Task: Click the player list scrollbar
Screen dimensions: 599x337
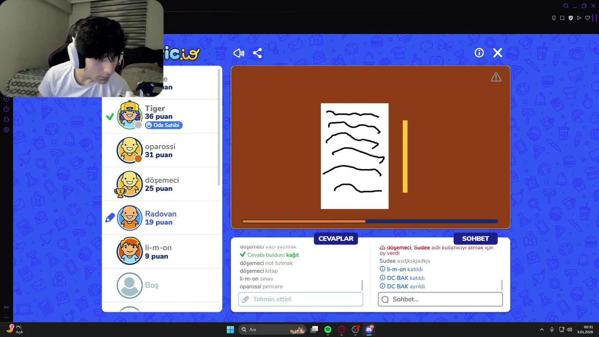Action: point(220,126)
